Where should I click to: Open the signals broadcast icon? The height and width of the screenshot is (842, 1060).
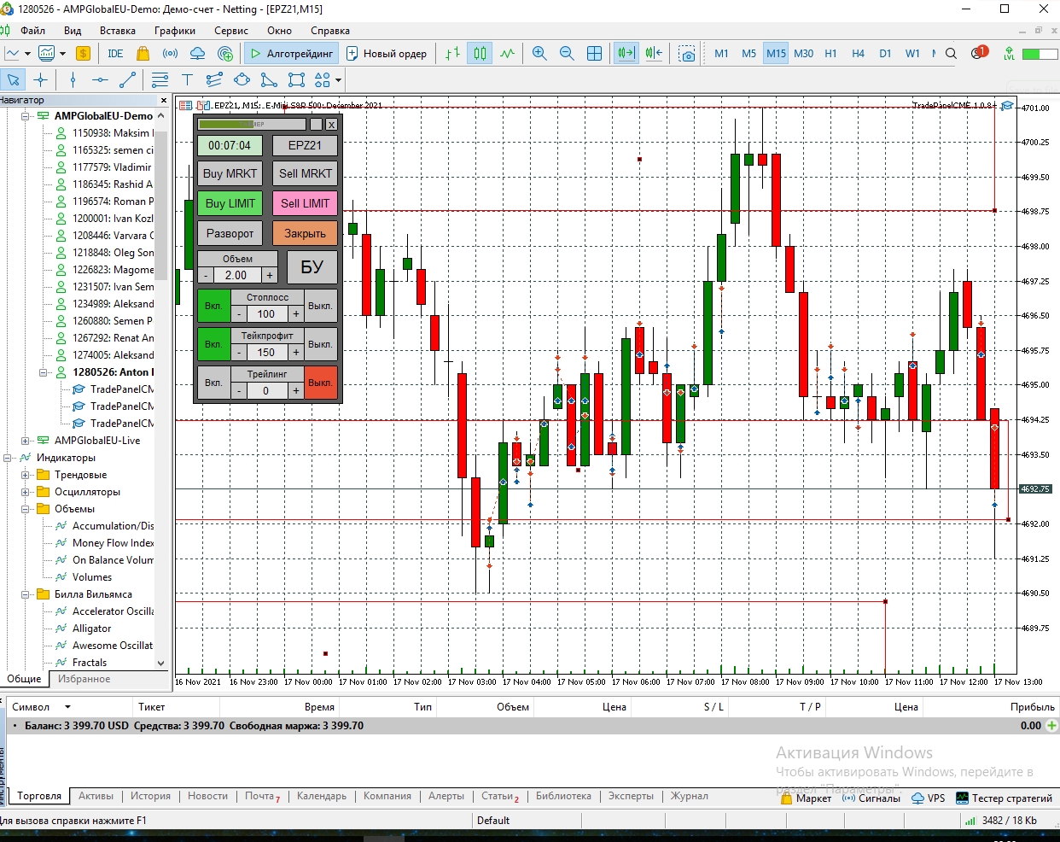click(x=170, y=53)
